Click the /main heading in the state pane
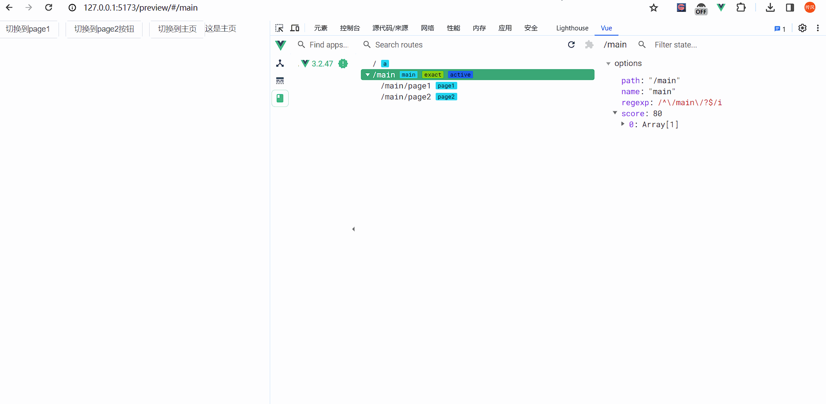Viewport: 826px width, 404px height. 615,44
